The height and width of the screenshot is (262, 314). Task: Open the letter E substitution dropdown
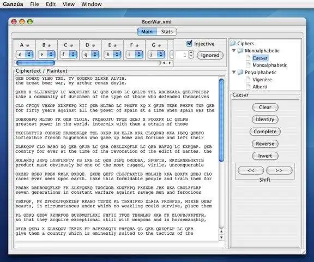coord(112,55)
